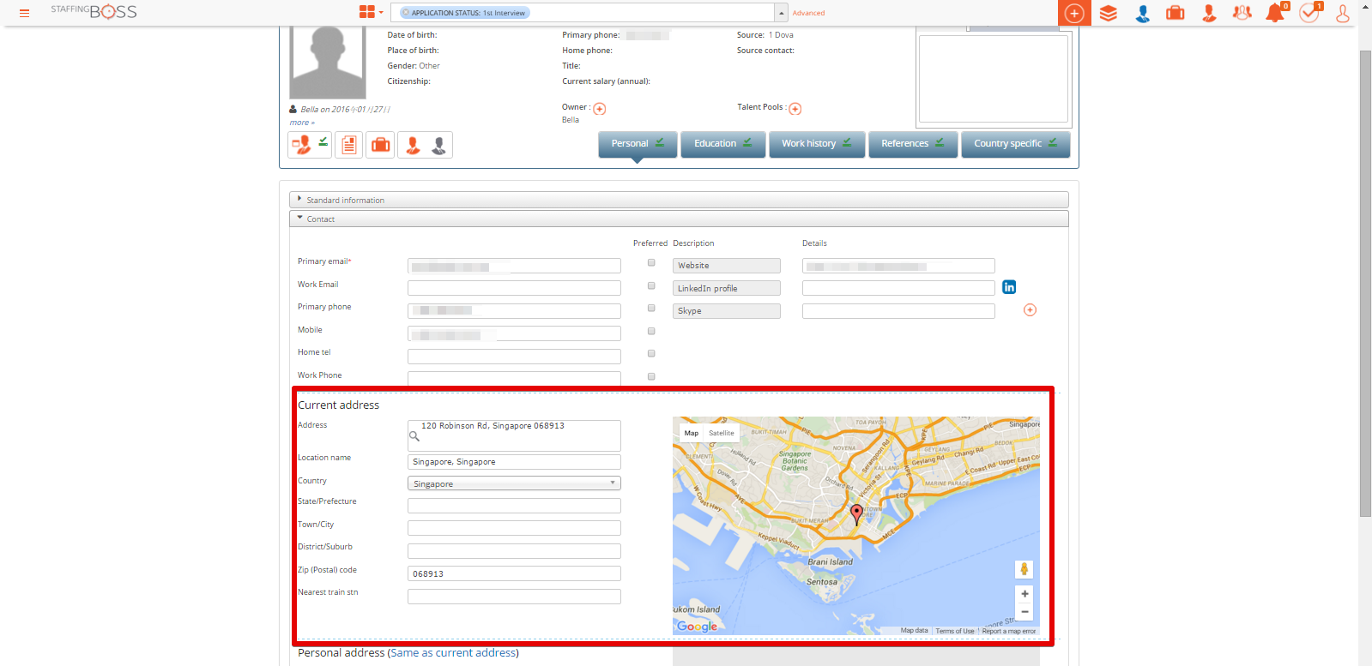The width and height of the screenshot is (1372, 666).
Task: Switch to the Personal tab
Action: (638, 144)
